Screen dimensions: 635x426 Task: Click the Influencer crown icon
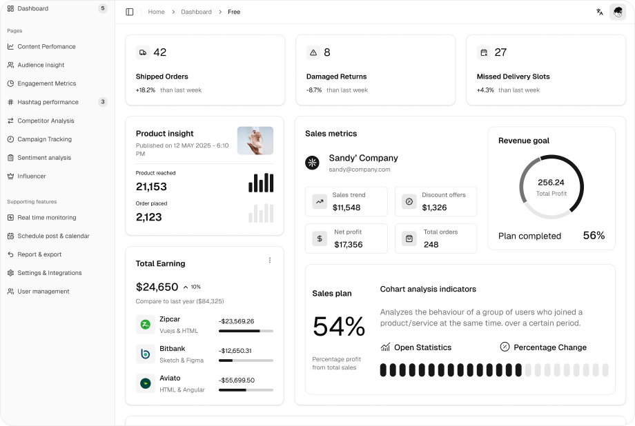[x=10, y=176]
